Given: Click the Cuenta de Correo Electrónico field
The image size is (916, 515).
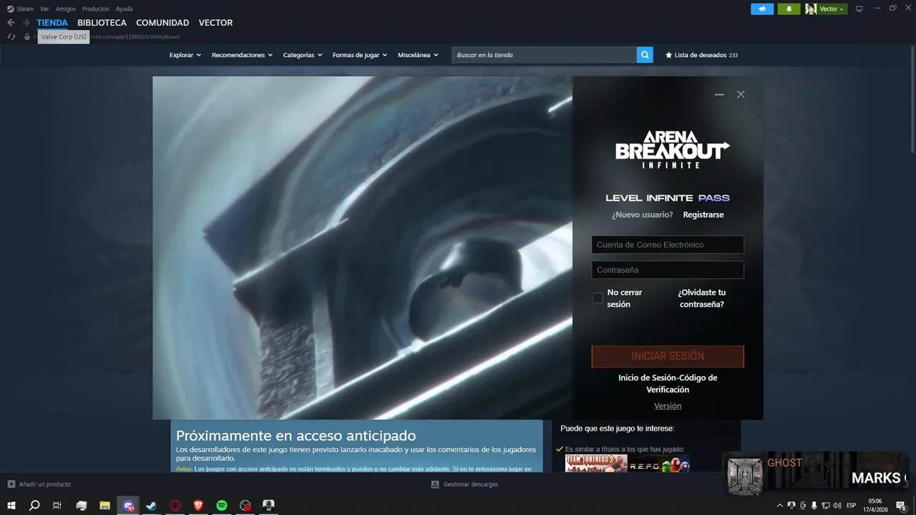Looking at the screenshot, I should 668,245.
